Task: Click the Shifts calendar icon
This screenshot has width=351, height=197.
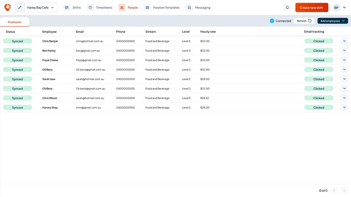Action: [67, 8]
